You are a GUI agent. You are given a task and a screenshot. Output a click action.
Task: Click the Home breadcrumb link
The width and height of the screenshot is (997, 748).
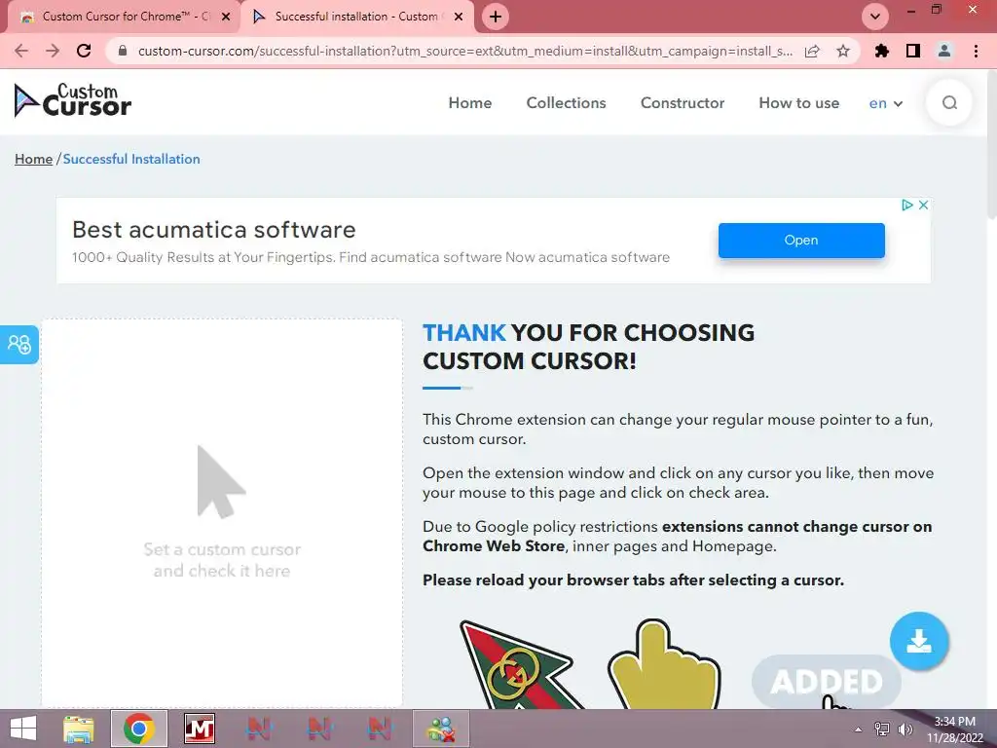point(34,159)
